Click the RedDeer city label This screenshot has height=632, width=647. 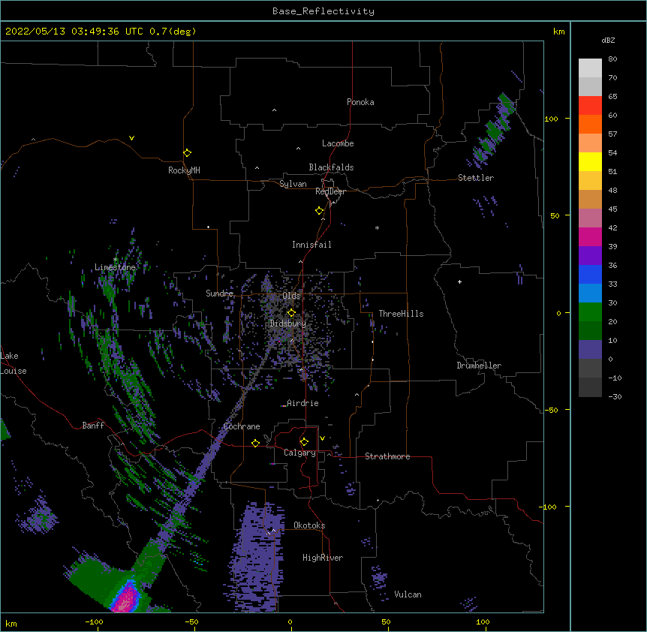330,191
